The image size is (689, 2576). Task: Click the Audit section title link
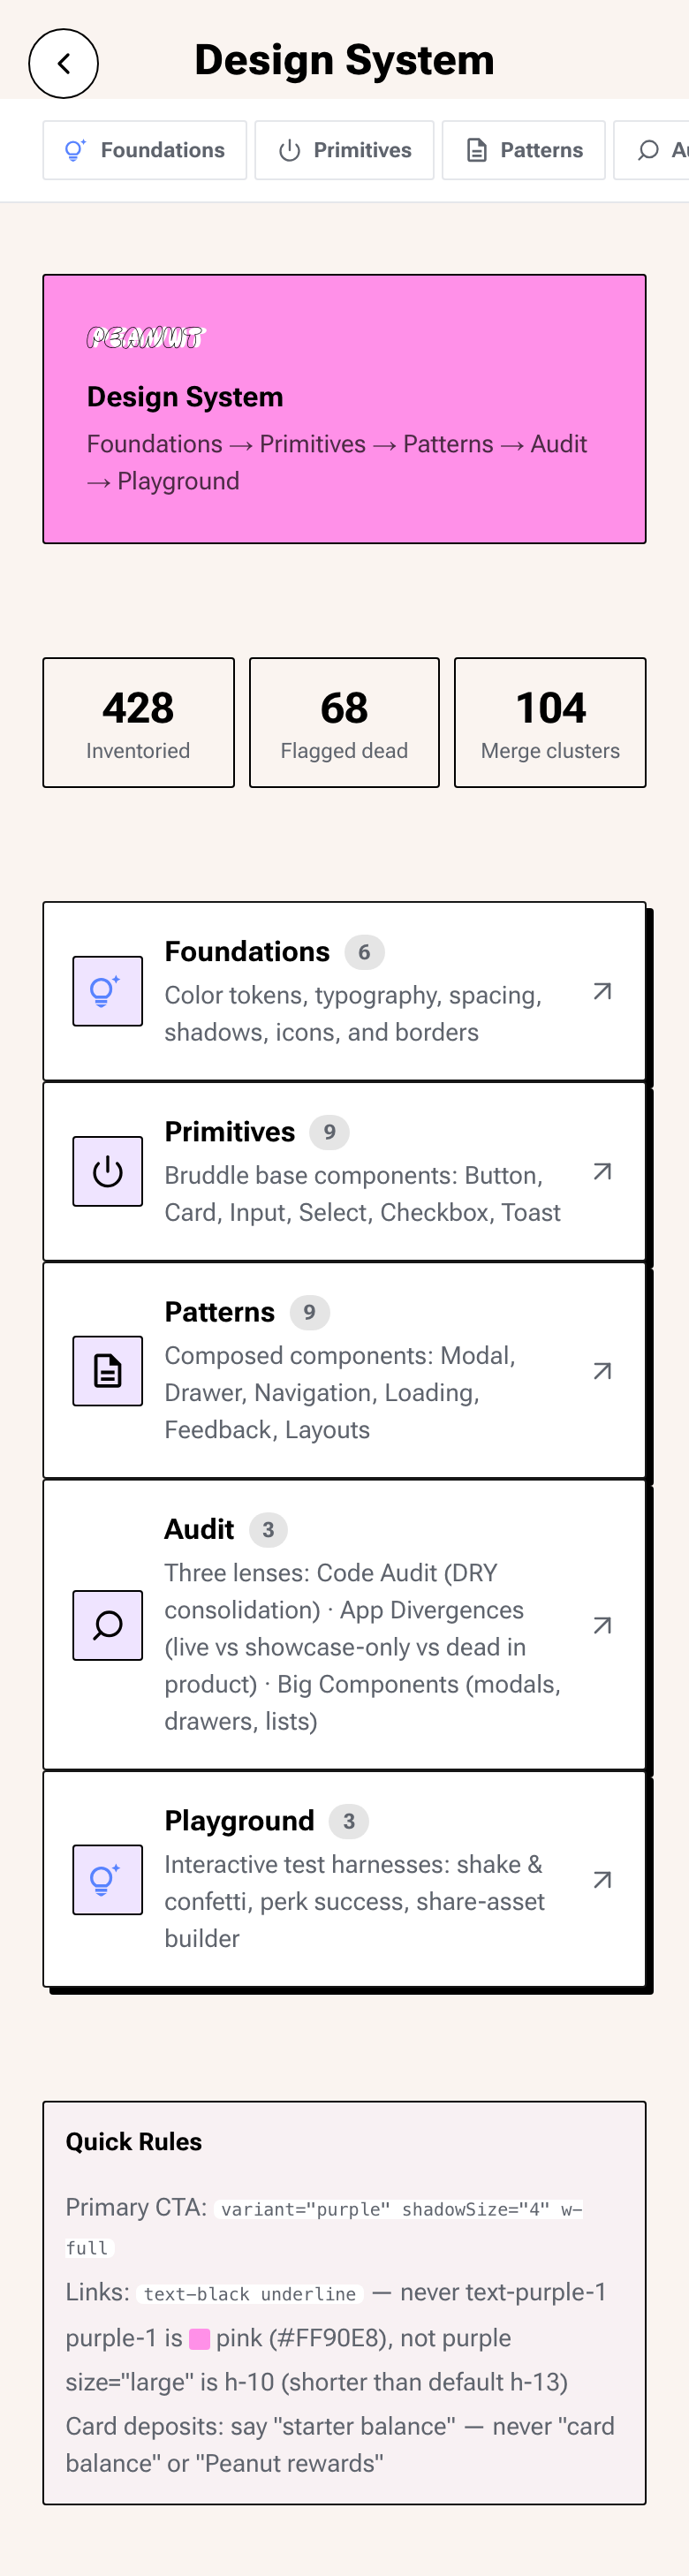point(199,1529)
